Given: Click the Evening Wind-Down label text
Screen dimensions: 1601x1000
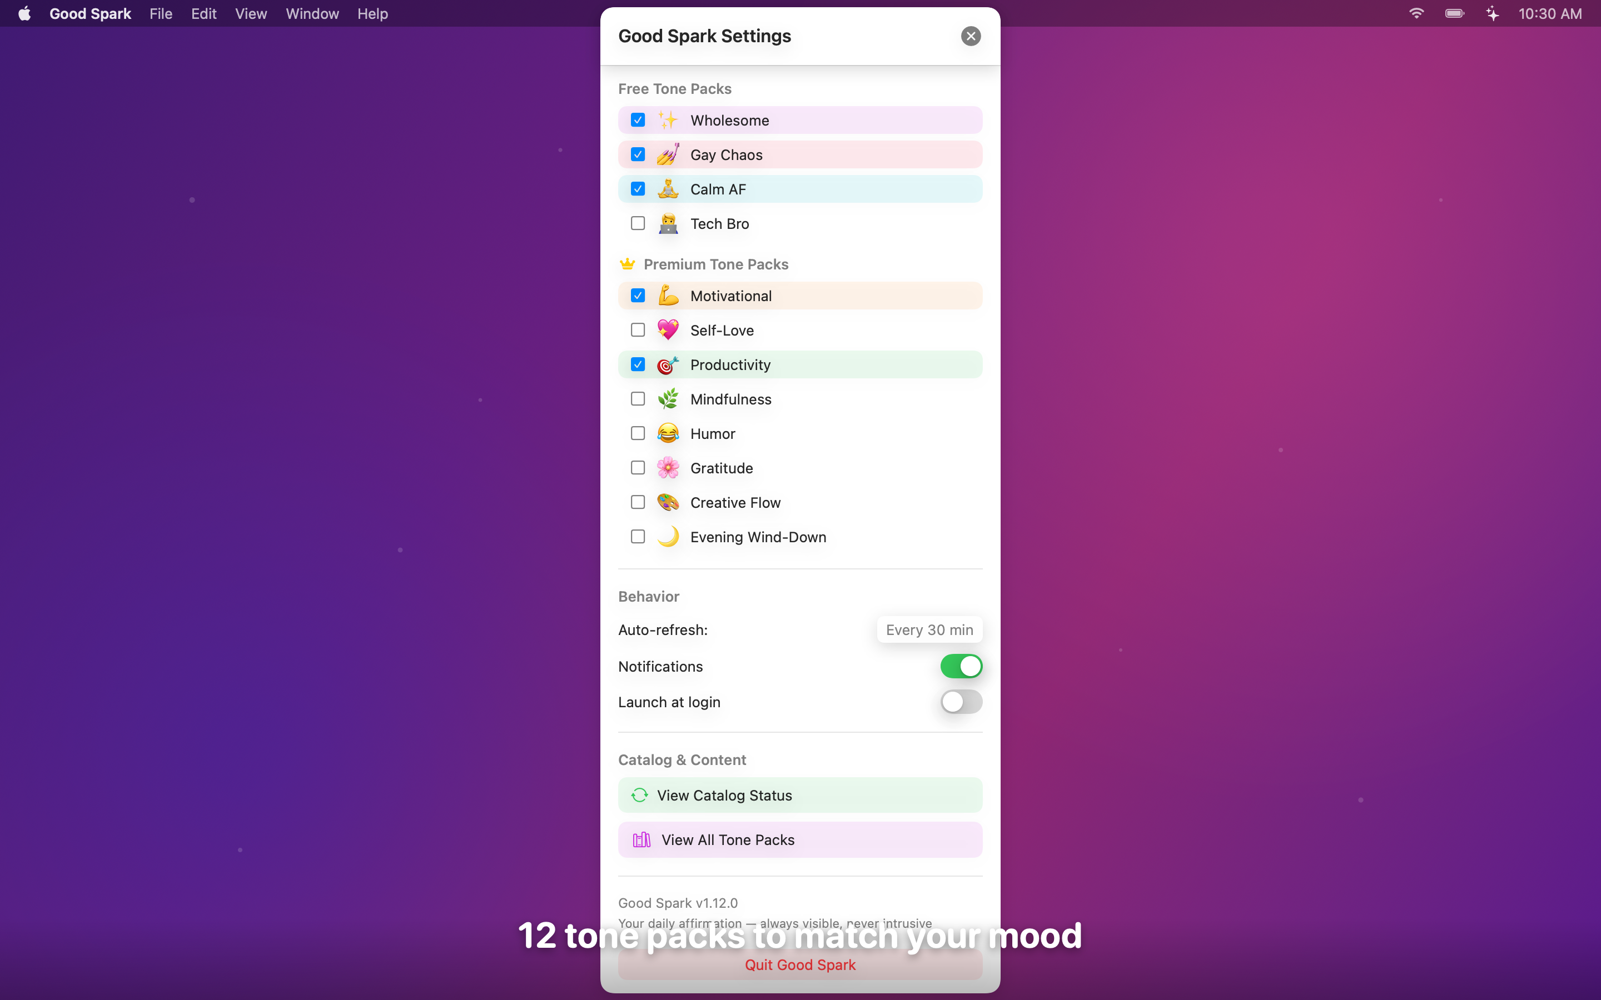Looking at the screenshot, I should point(758,537).
